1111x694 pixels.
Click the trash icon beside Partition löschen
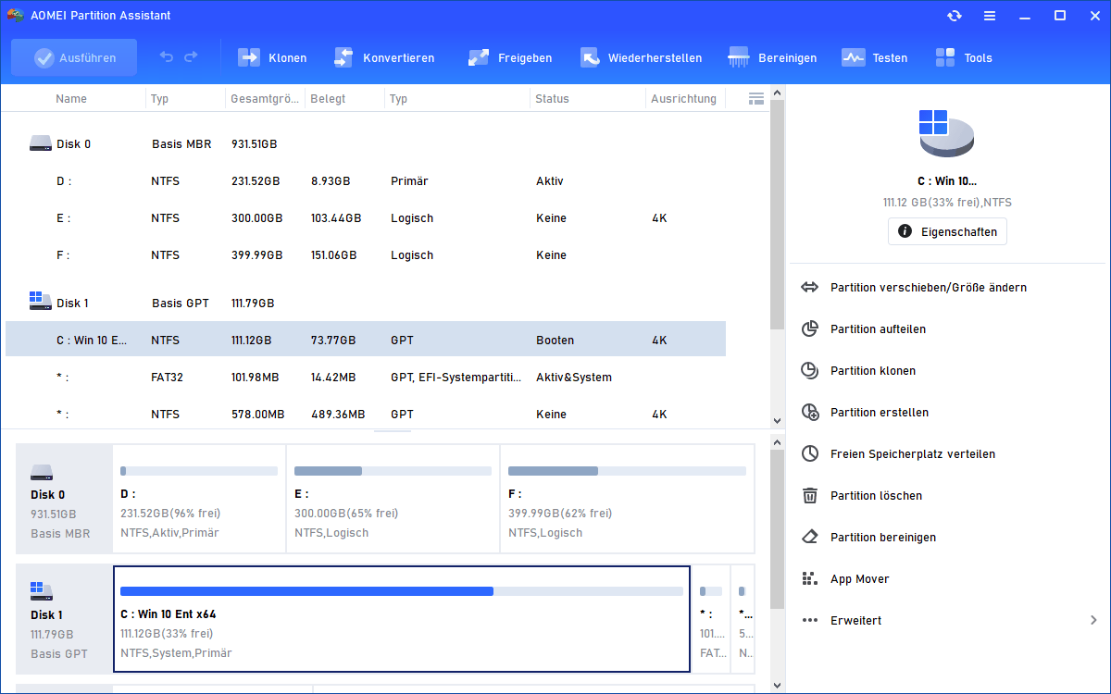810,496
